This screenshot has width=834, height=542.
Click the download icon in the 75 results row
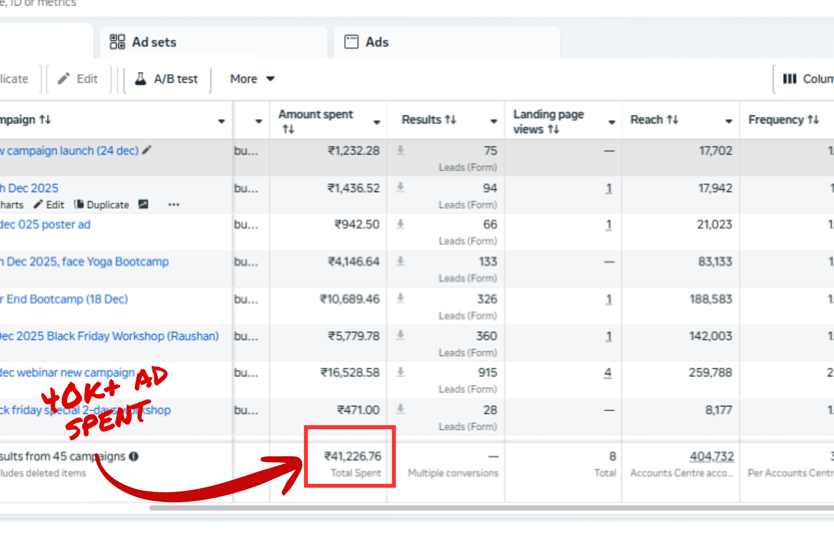coord(401,151)
